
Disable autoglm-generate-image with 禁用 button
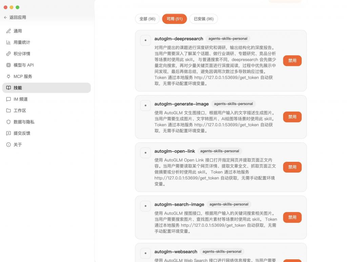coord(292,117)
